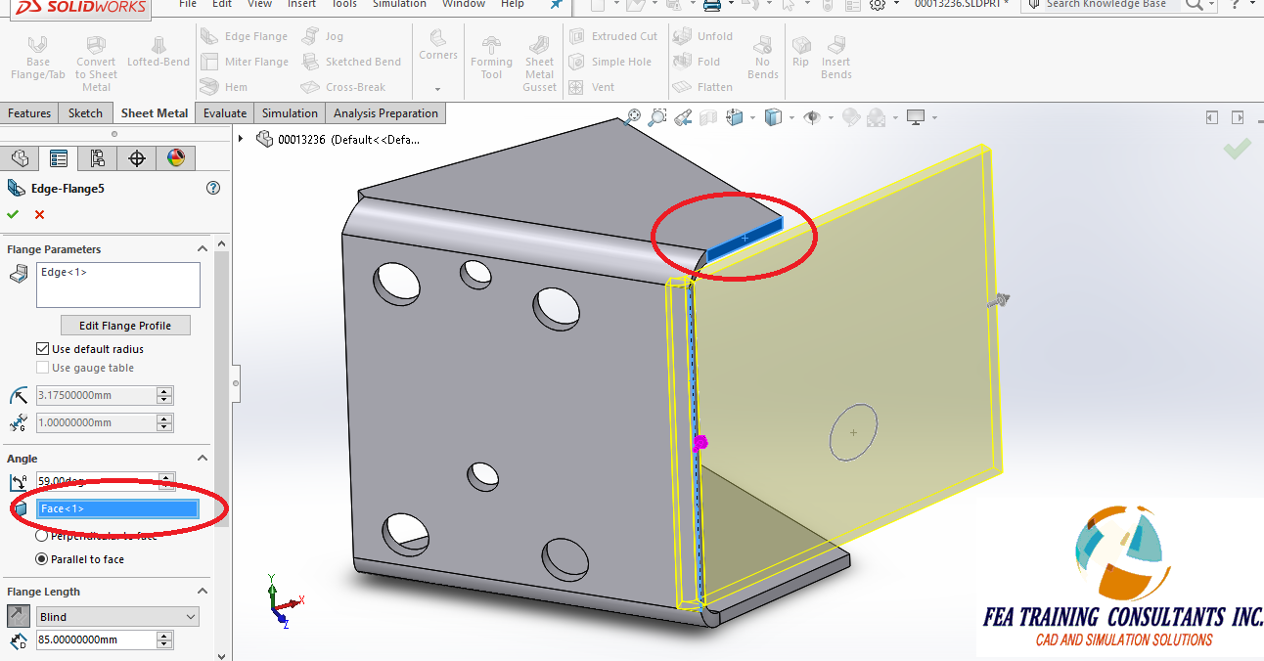Enable the Use gauge table checkbox
This screenshot has height=661, width=1264.
pyautogui.click(x=41, y=368)
